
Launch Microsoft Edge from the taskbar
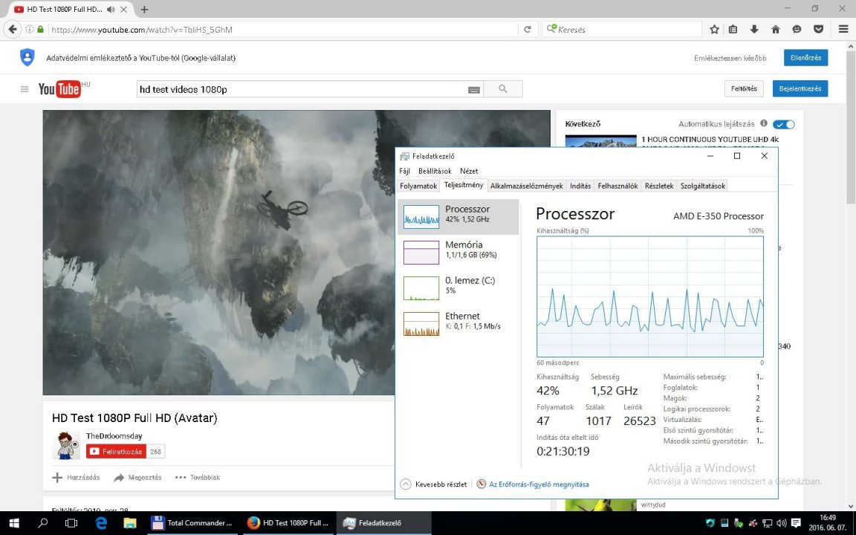101,523
